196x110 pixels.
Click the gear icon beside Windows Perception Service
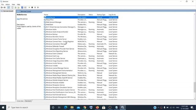pos(45,85)
